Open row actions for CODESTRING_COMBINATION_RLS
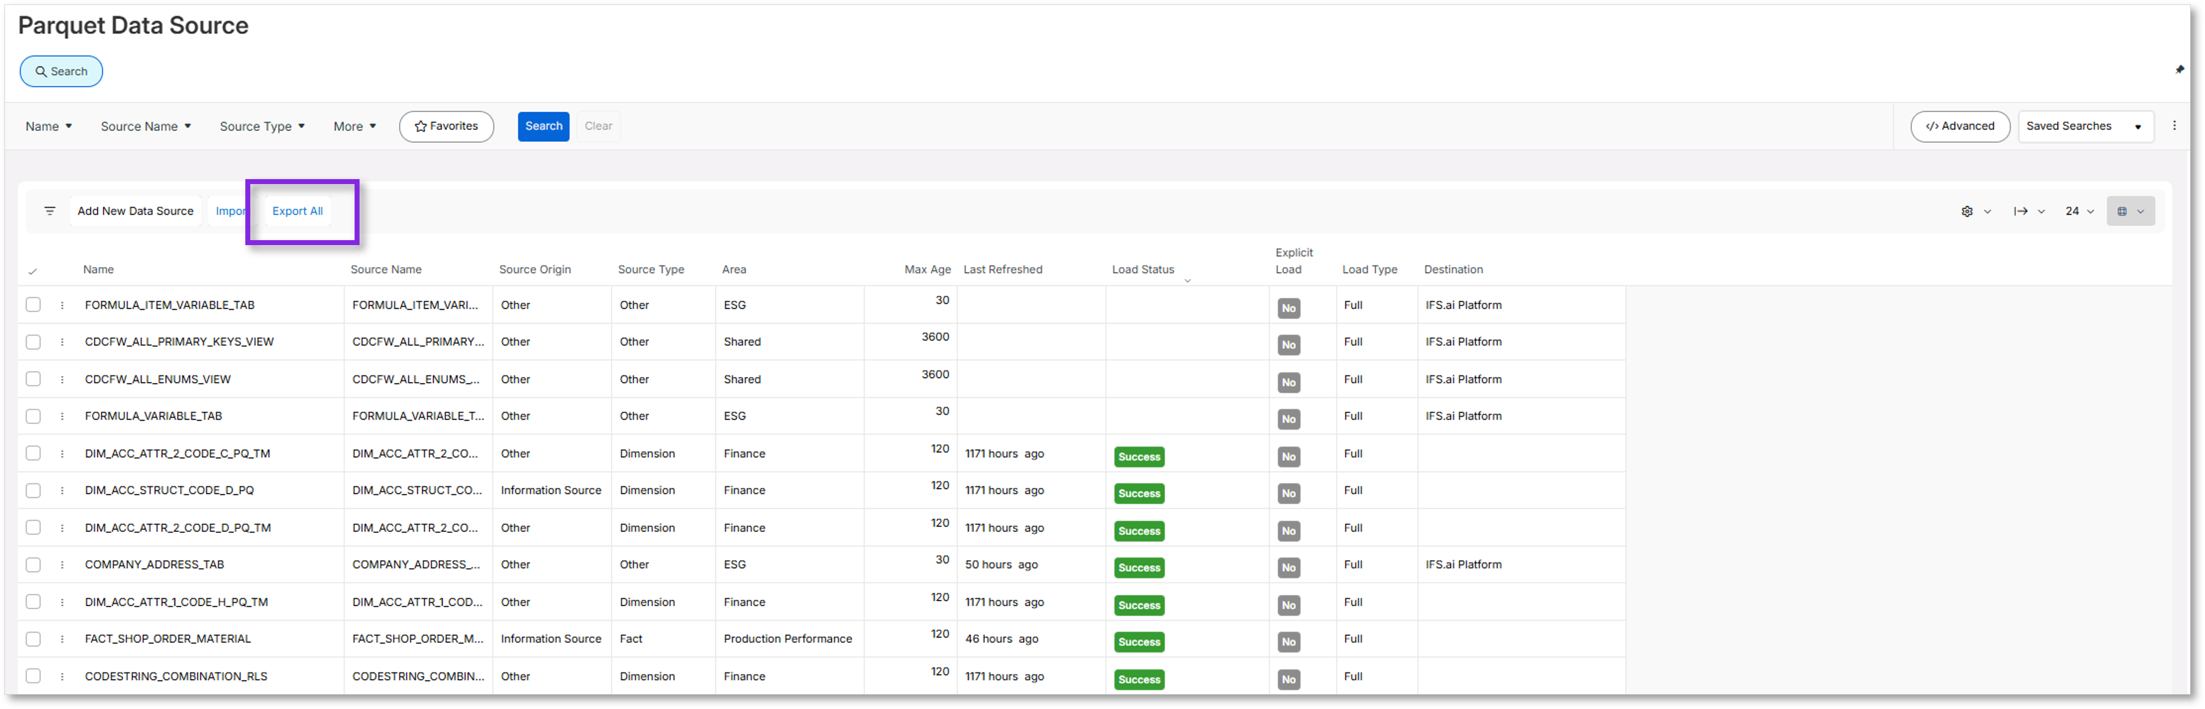2205x709 pixels. [x=63, y=676]
